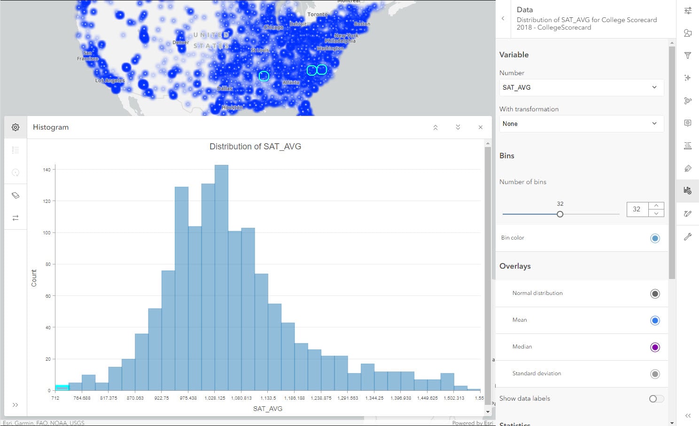Open the Styles shapes icon in right toolbar
This screenshot has height=426, width=700.
pos(688,33)
